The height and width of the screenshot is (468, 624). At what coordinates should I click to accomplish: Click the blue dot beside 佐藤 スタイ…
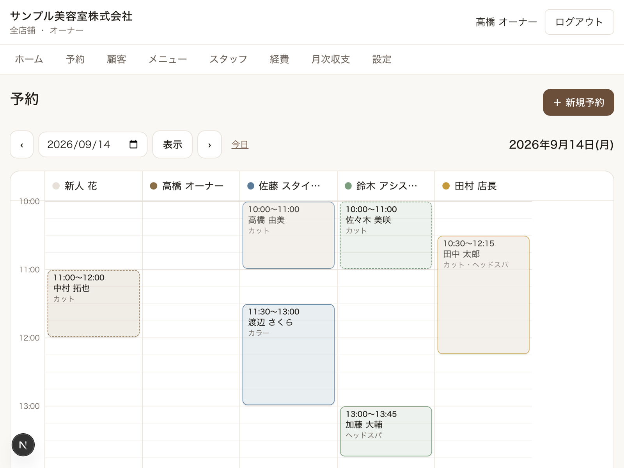(x=251, y=186)
